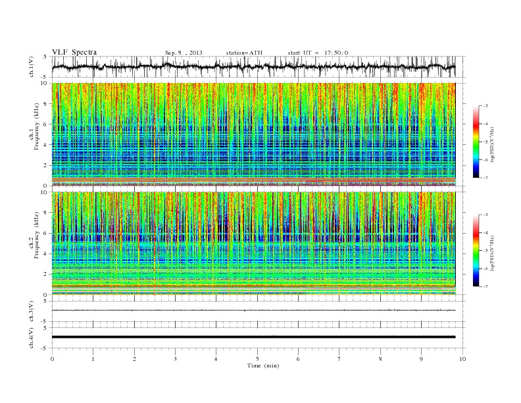Click the ch.3 voltage trace panel

[259, 311]
